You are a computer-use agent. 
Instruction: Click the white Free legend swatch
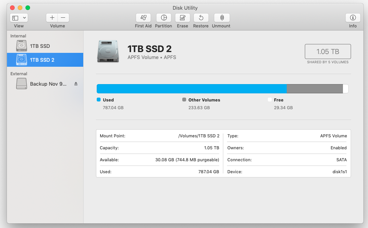coord(270,100)
